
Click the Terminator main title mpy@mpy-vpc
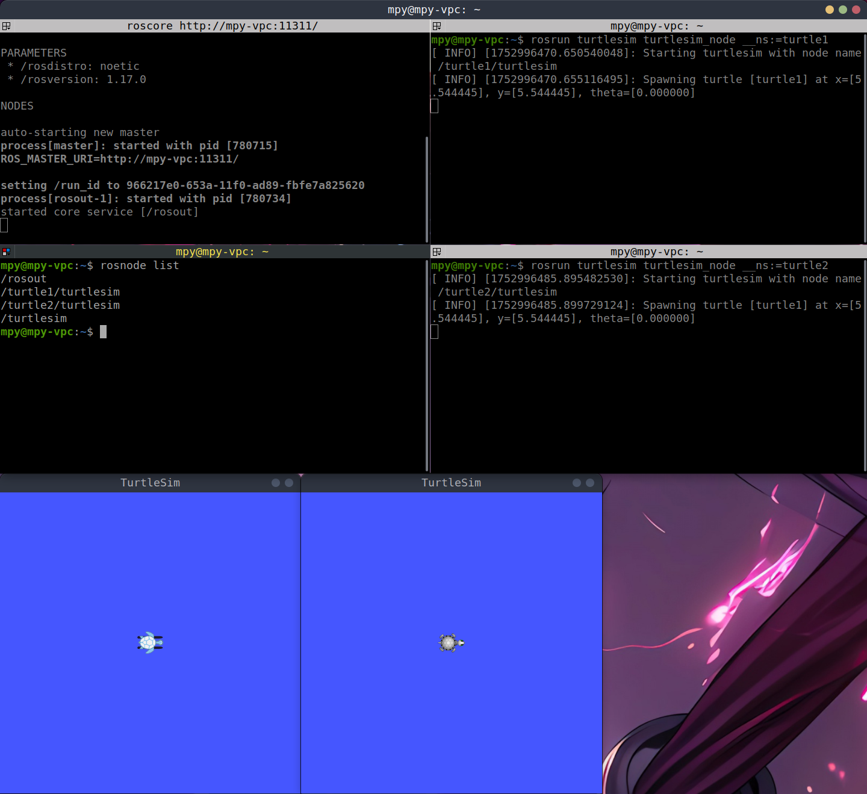[433, 10]
